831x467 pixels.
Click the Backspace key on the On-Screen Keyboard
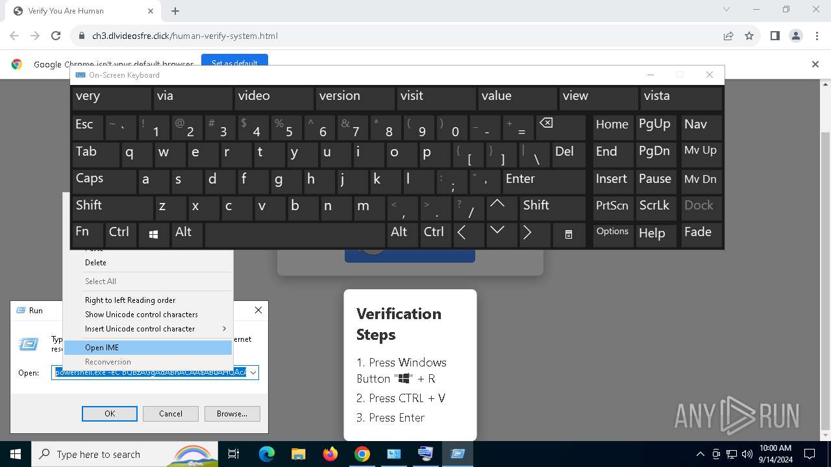561,128
